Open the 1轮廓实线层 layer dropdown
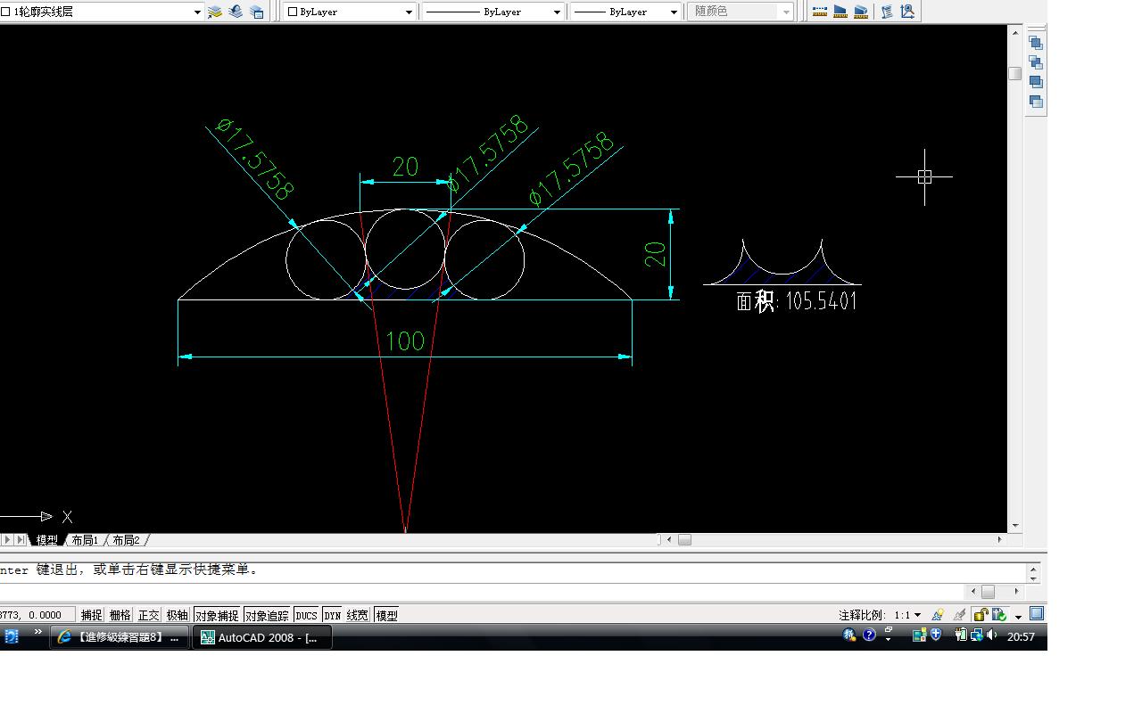Screen dimensions: 1142x713 coord(197,12)
